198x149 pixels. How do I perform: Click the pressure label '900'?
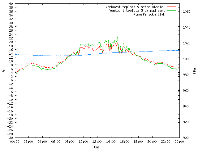[x=186, y=138]
